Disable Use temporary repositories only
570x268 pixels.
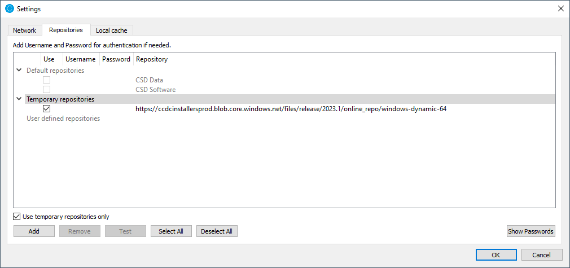[16, 217]
